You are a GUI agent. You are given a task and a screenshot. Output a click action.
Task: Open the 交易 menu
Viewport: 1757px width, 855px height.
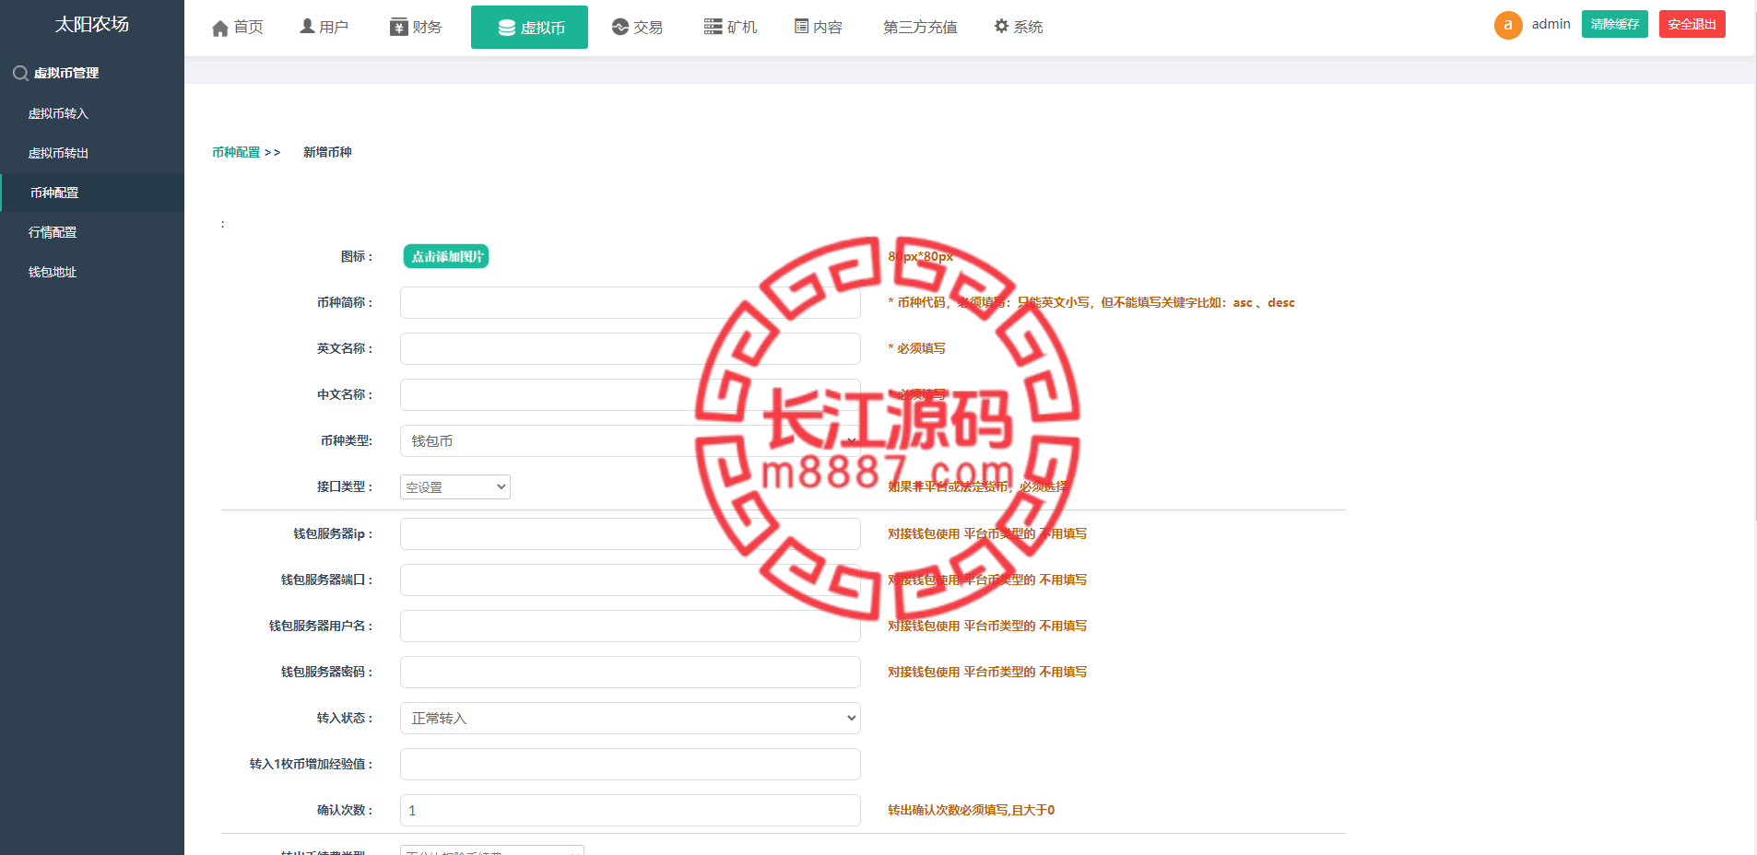coord(637,28)
